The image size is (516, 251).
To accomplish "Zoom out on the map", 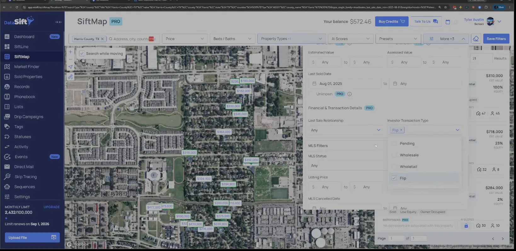I will pyautogui.click(x=71, y=59).
